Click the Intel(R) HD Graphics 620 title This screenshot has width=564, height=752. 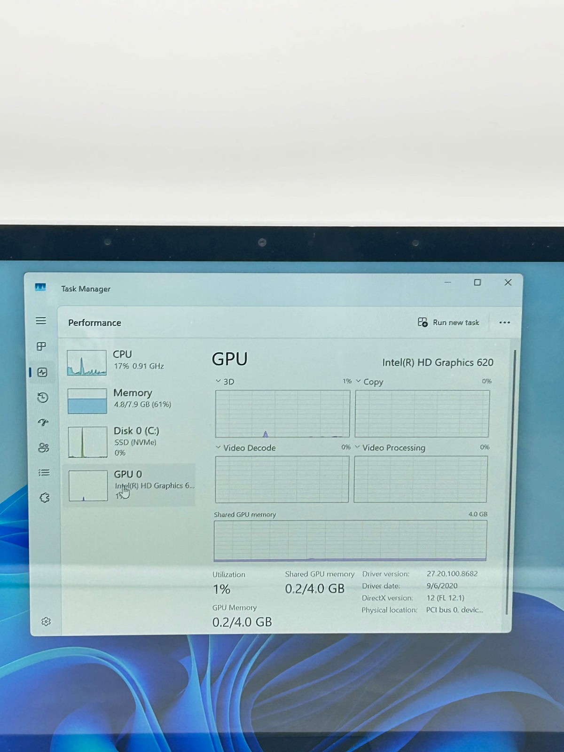[438, 362]
